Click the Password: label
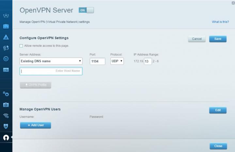 coord(97,117)
